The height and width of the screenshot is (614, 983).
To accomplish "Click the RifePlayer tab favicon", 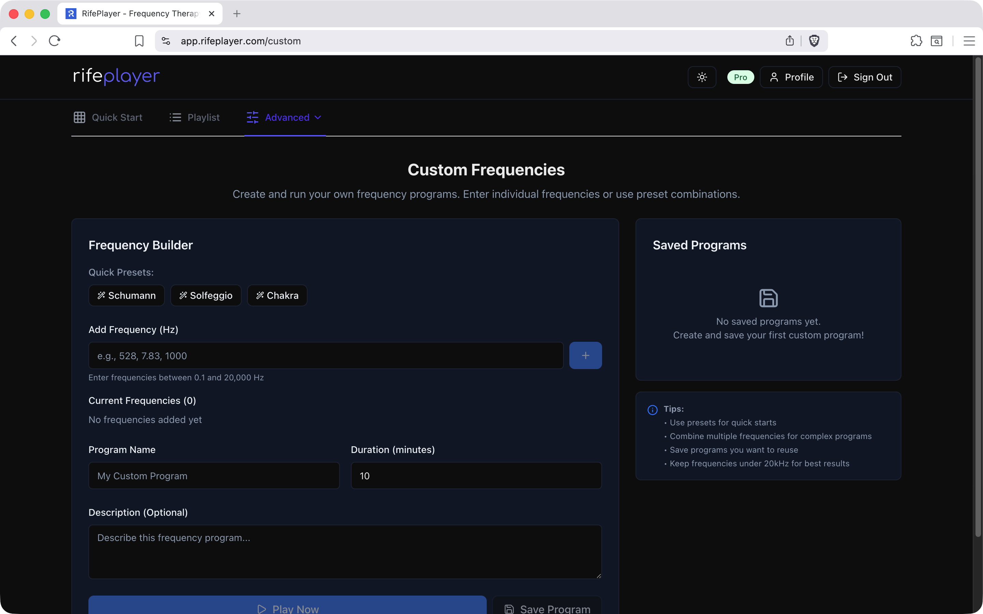I will [71, 14].
